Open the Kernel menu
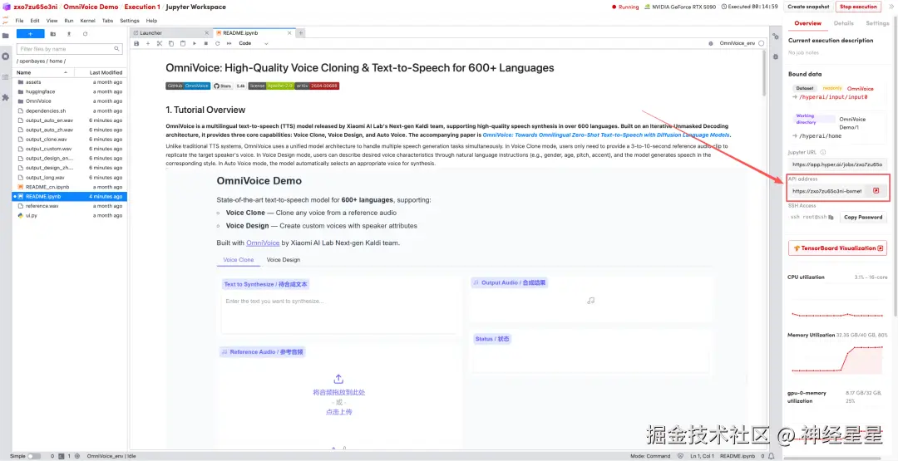Screen dimensions: 898x461 point(87,21)
